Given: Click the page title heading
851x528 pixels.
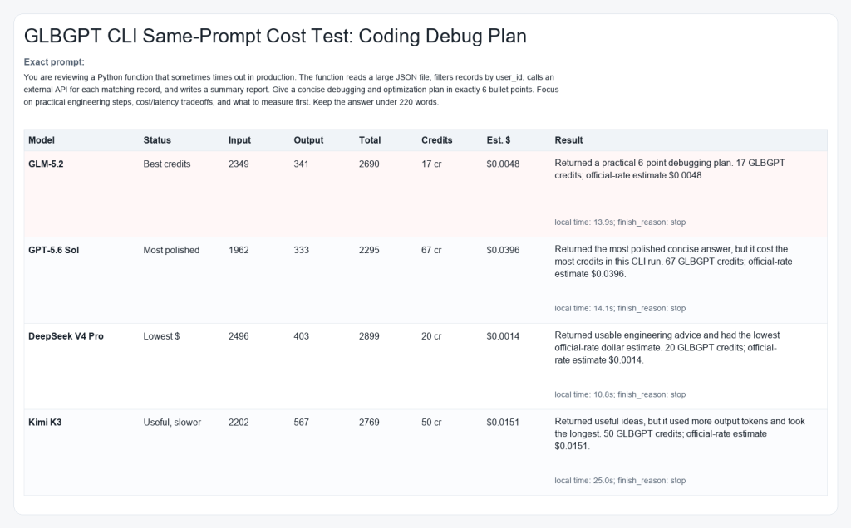Looking at the screenshot, I should click(275, 36).
